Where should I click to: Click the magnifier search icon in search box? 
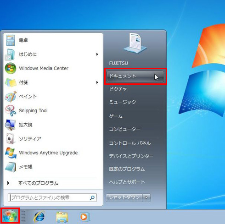[92, 198]
